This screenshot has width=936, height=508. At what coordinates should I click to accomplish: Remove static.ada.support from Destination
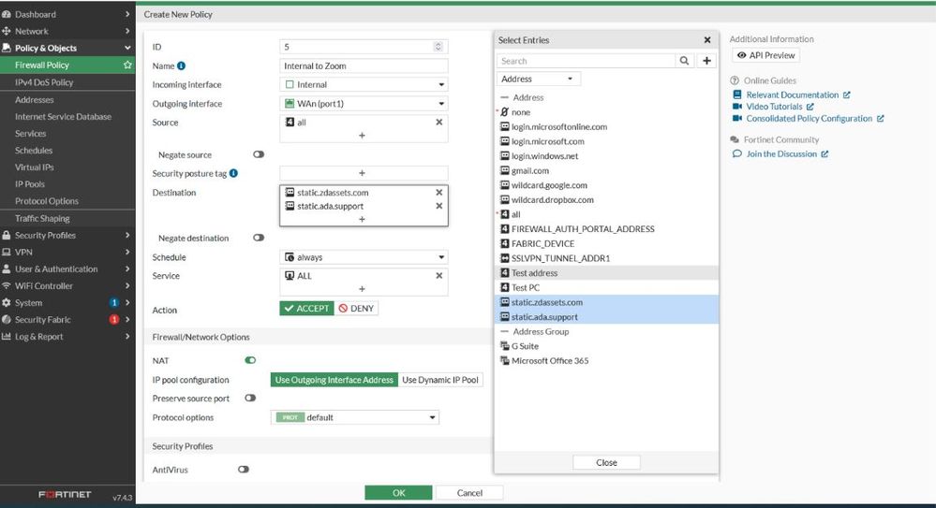(438, 206)
